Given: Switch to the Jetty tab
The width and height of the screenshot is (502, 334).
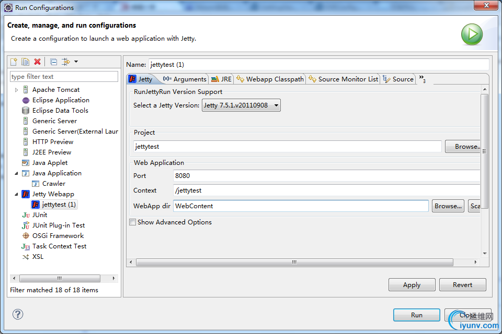Looking at the screenshot, I should (x=141, y=79).
